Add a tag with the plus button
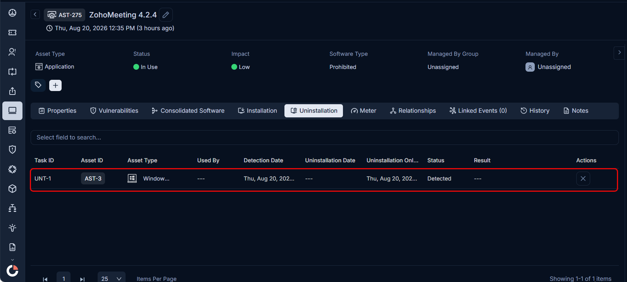 tap(55, 85)
